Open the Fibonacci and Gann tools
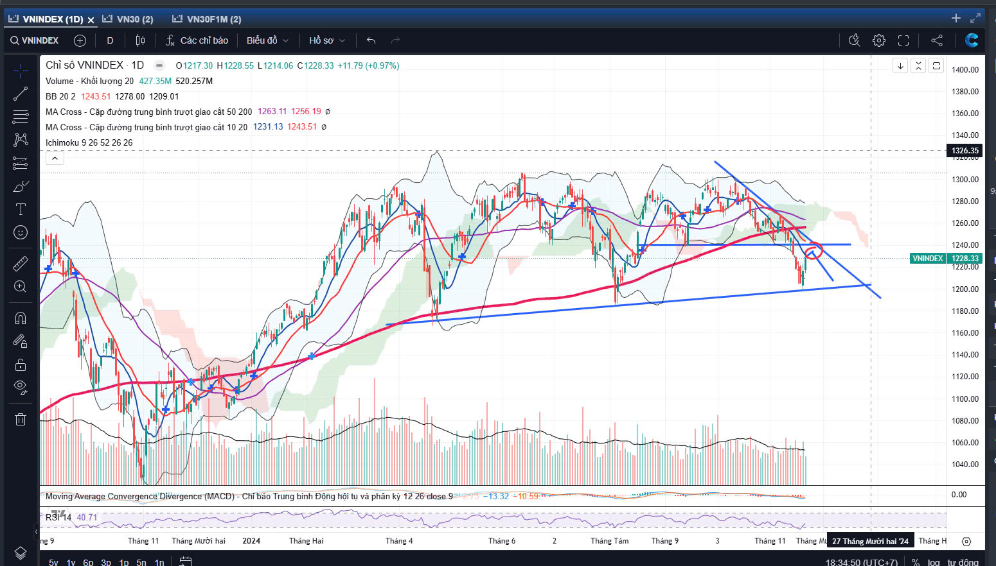This screenshot has height=566, width=996. [21, 117]
